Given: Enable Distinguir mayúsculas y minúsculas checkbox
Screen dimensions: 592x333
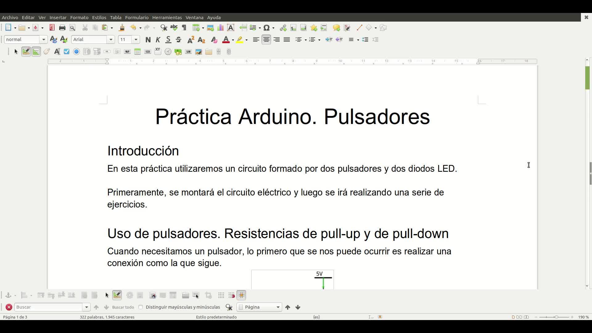Looking at the screenshot, I should click(x=141, y=307).
